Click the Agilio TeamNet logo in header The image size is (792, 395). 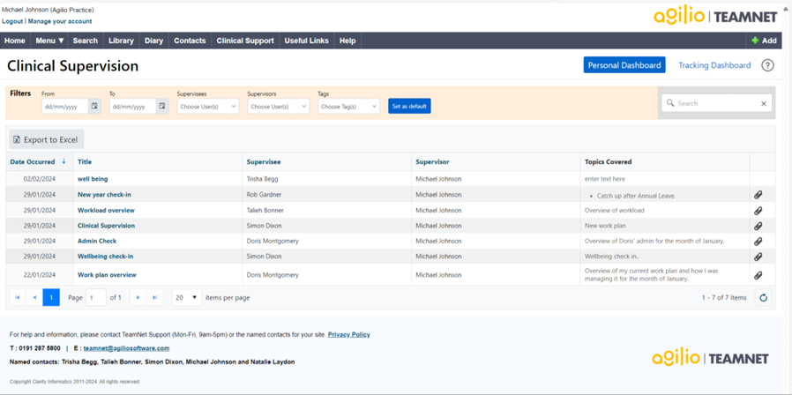click(715, 17)
